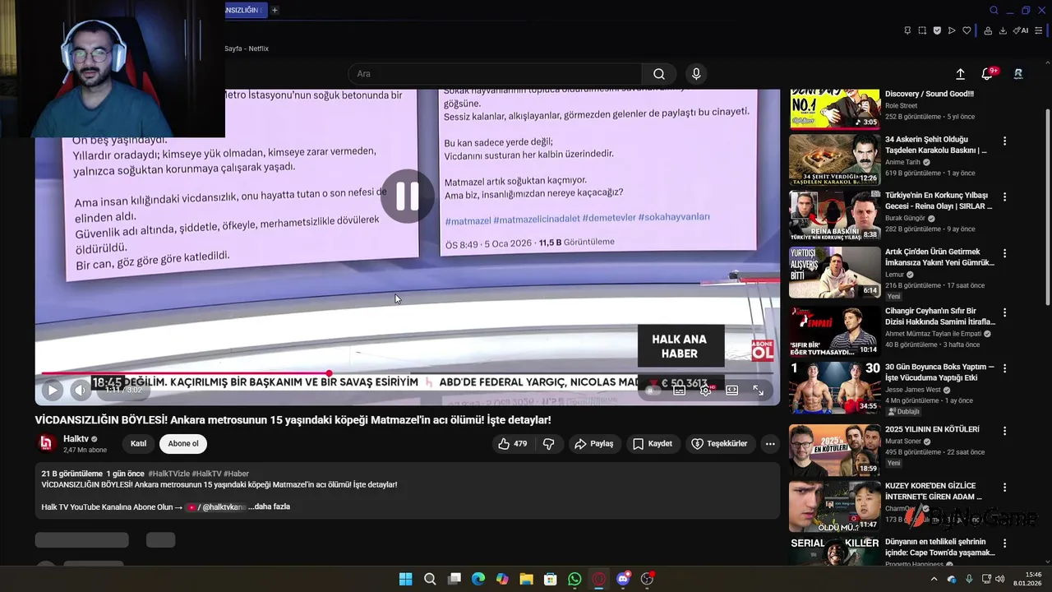Share the video with Paylaş button
The image size is (1052, 592).
click(x=594, y=444)
